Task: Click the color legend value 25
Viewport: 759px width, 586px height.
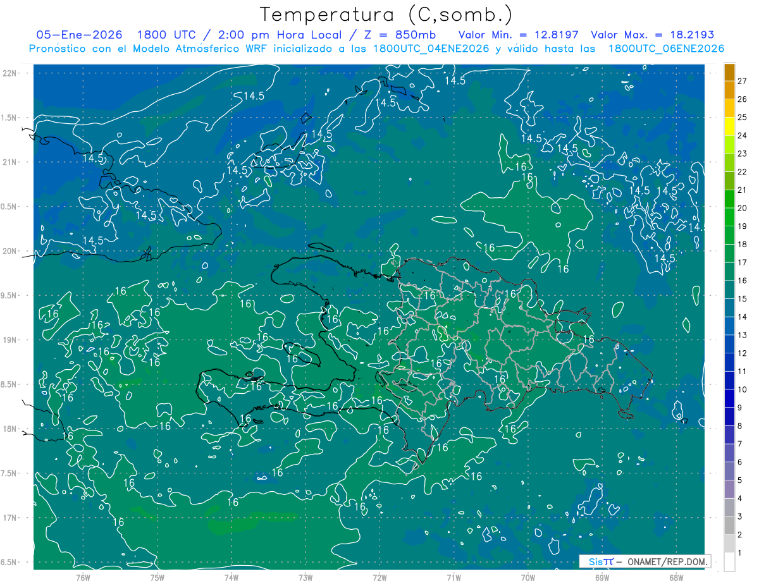Action: pyautogui.click(x=743, y=118)
